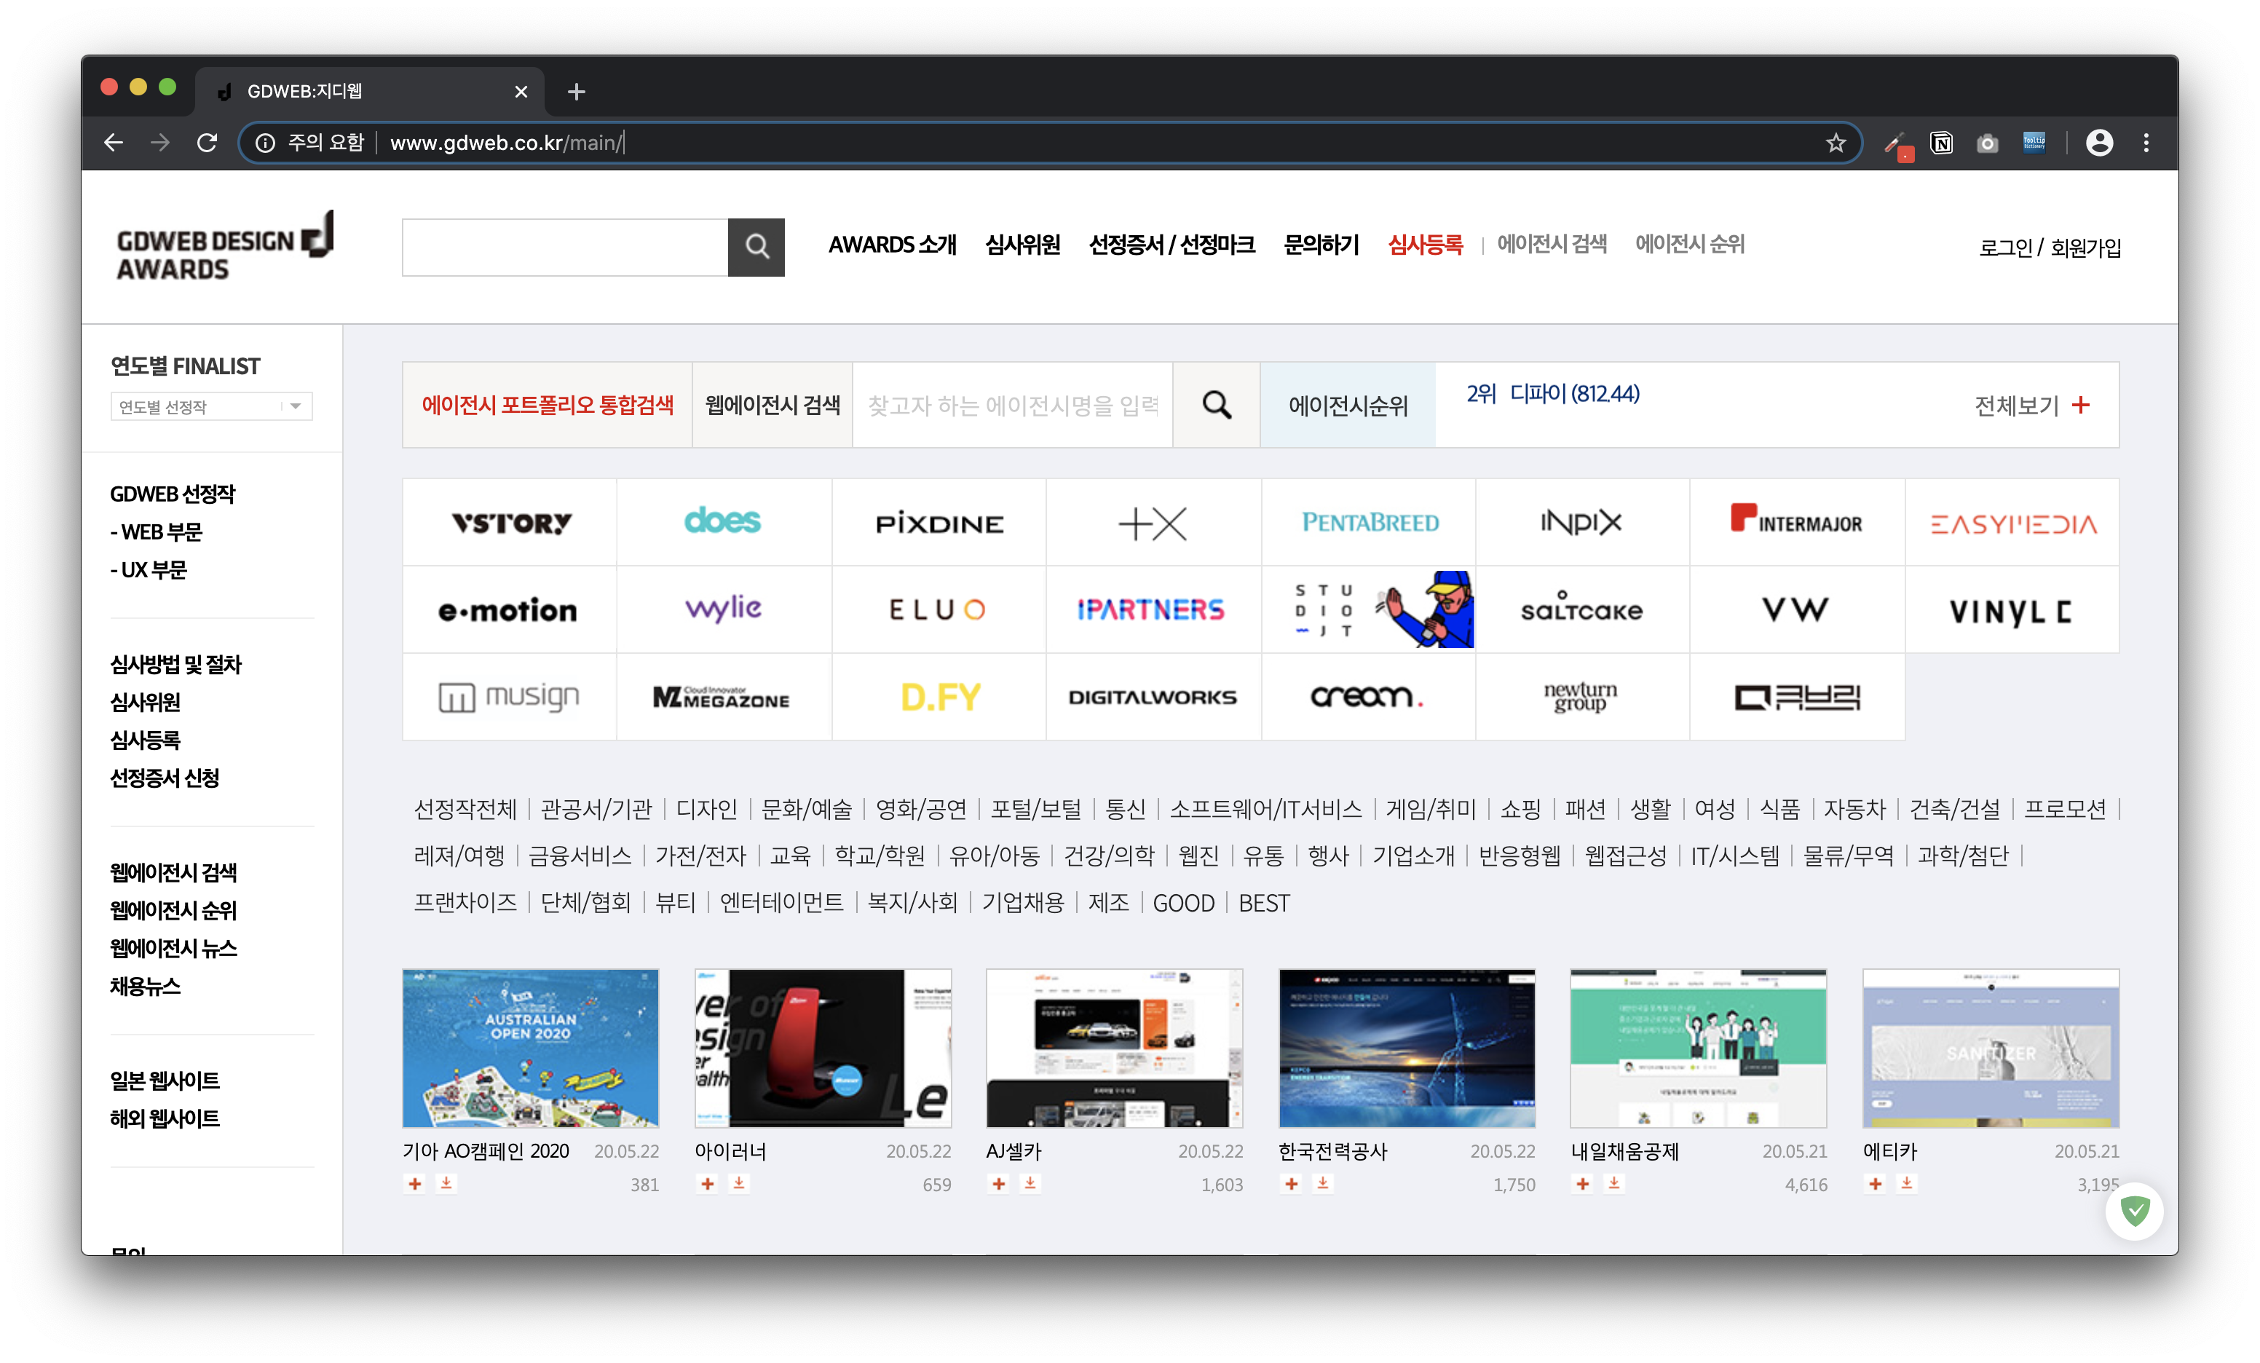Open 문의하기 menu item
Screen dimensions: 2260x1363
(x=1321, y=245)
